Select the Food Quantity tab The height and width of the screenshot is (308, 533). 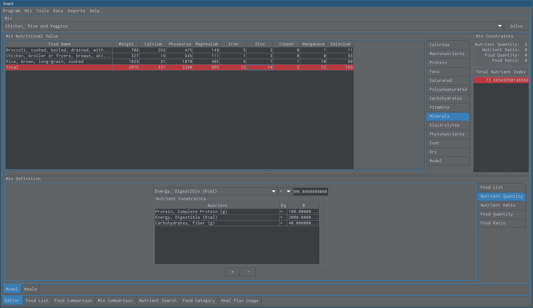(x=501, y=214)
